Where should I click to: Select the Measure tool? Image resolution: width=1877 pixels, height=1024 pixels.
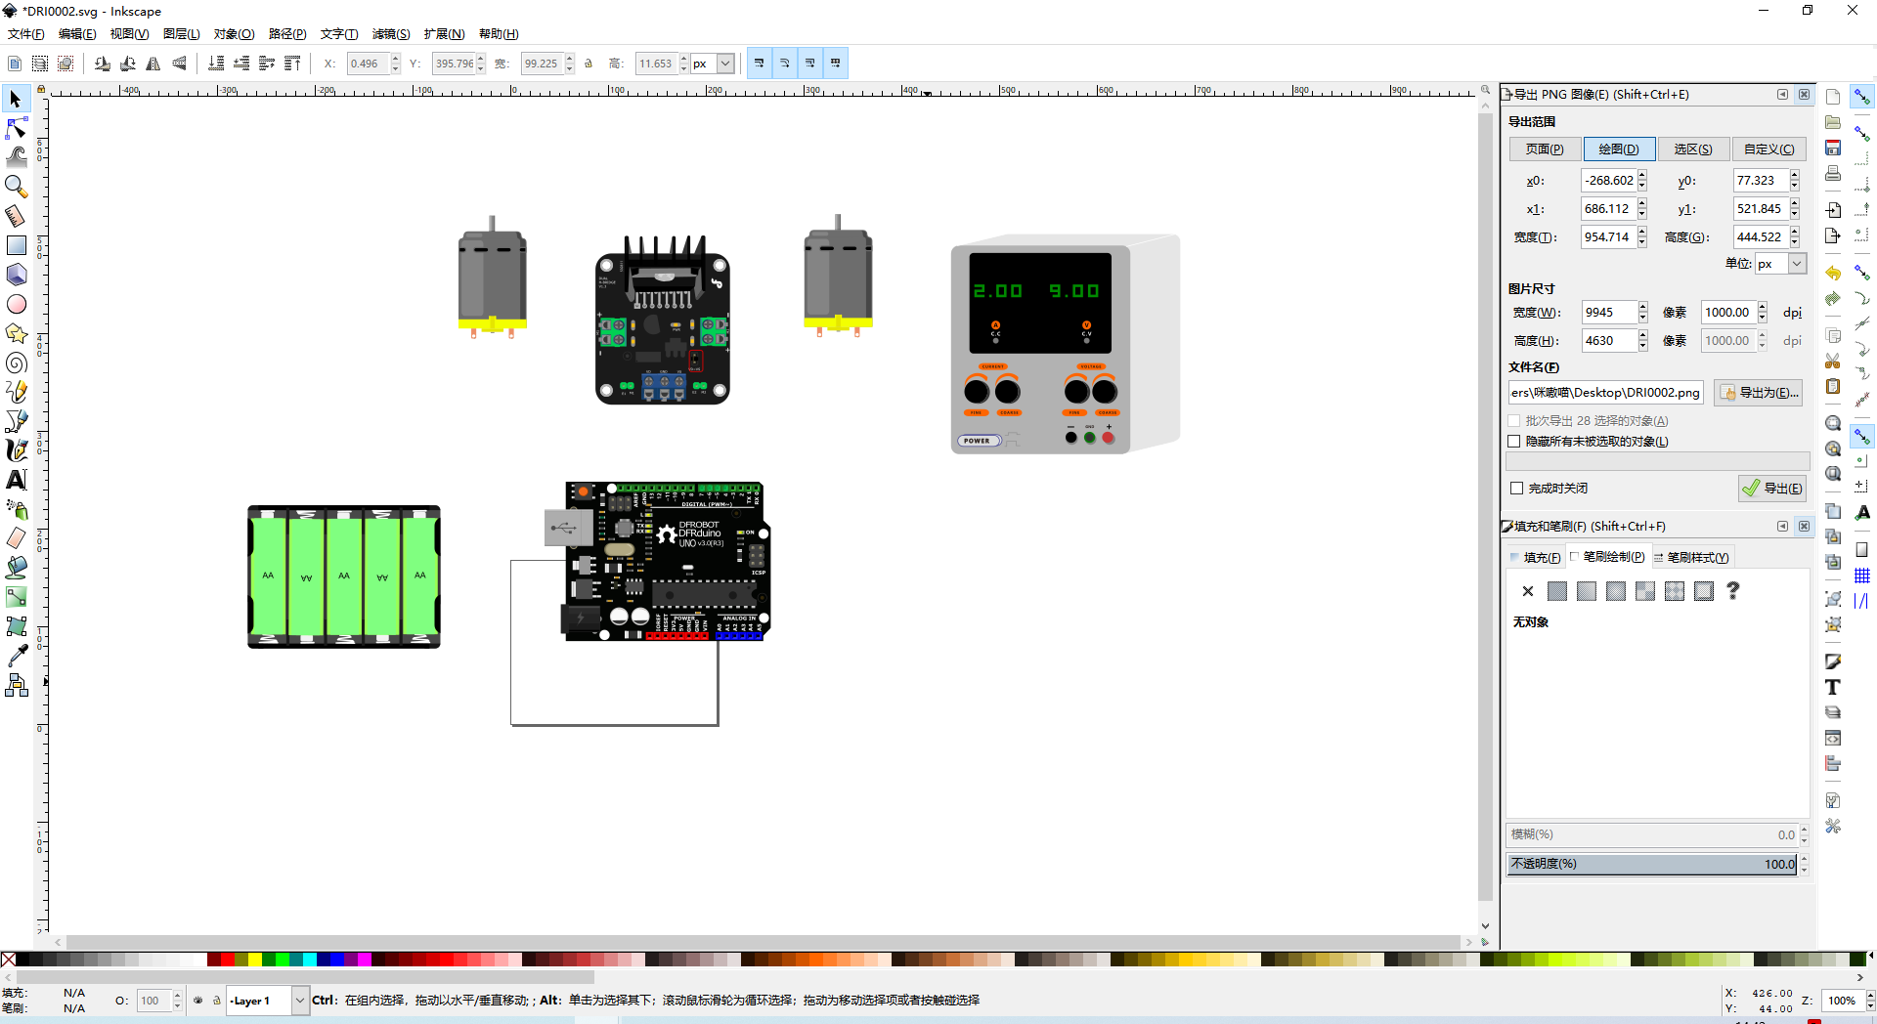coord(16,215)
